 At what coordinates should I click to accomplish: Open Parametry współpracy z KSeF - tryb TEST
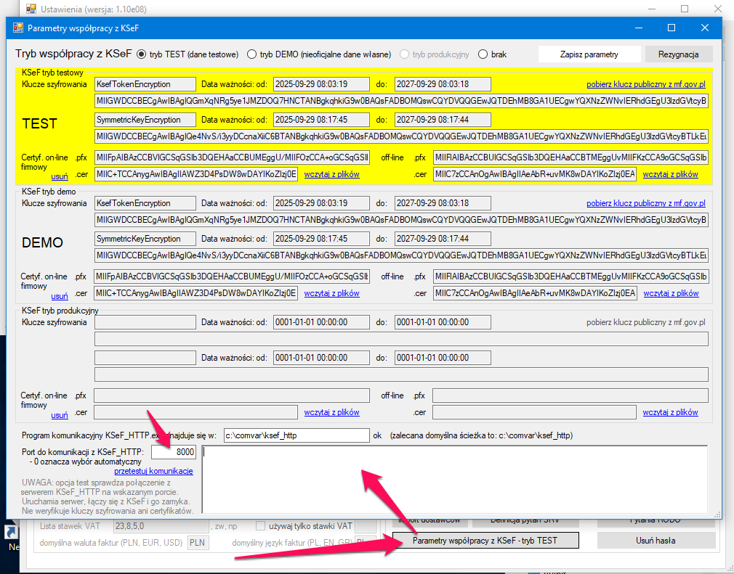[485, 541]
